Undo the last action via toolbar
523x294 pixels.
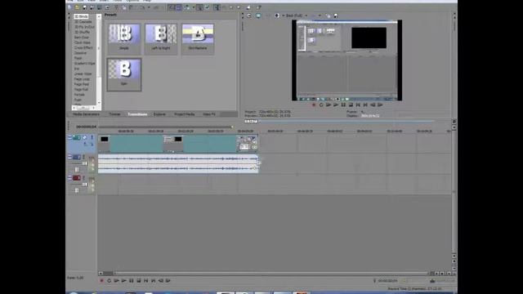click(142, 7)
